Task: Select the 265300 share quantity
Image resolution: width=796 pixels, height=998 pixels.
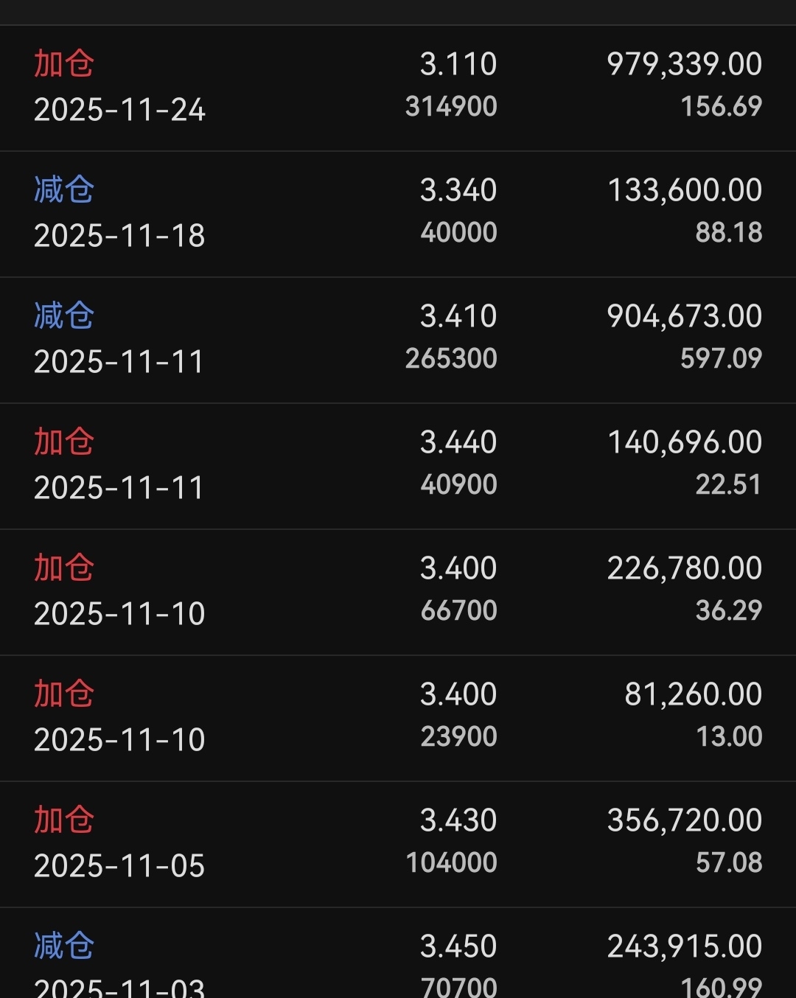Action: 451,358
